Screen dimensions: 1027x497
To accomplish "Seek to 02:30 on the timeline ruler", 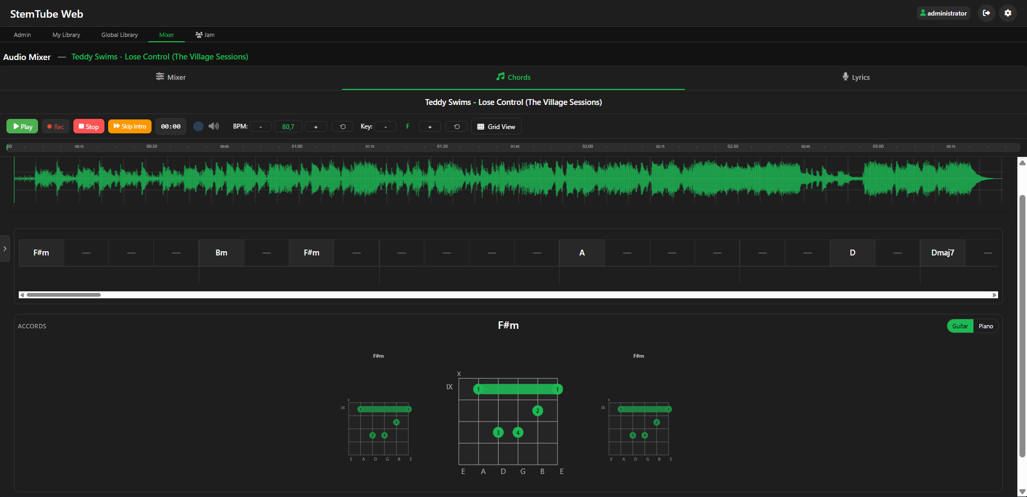I will [733, 146].
